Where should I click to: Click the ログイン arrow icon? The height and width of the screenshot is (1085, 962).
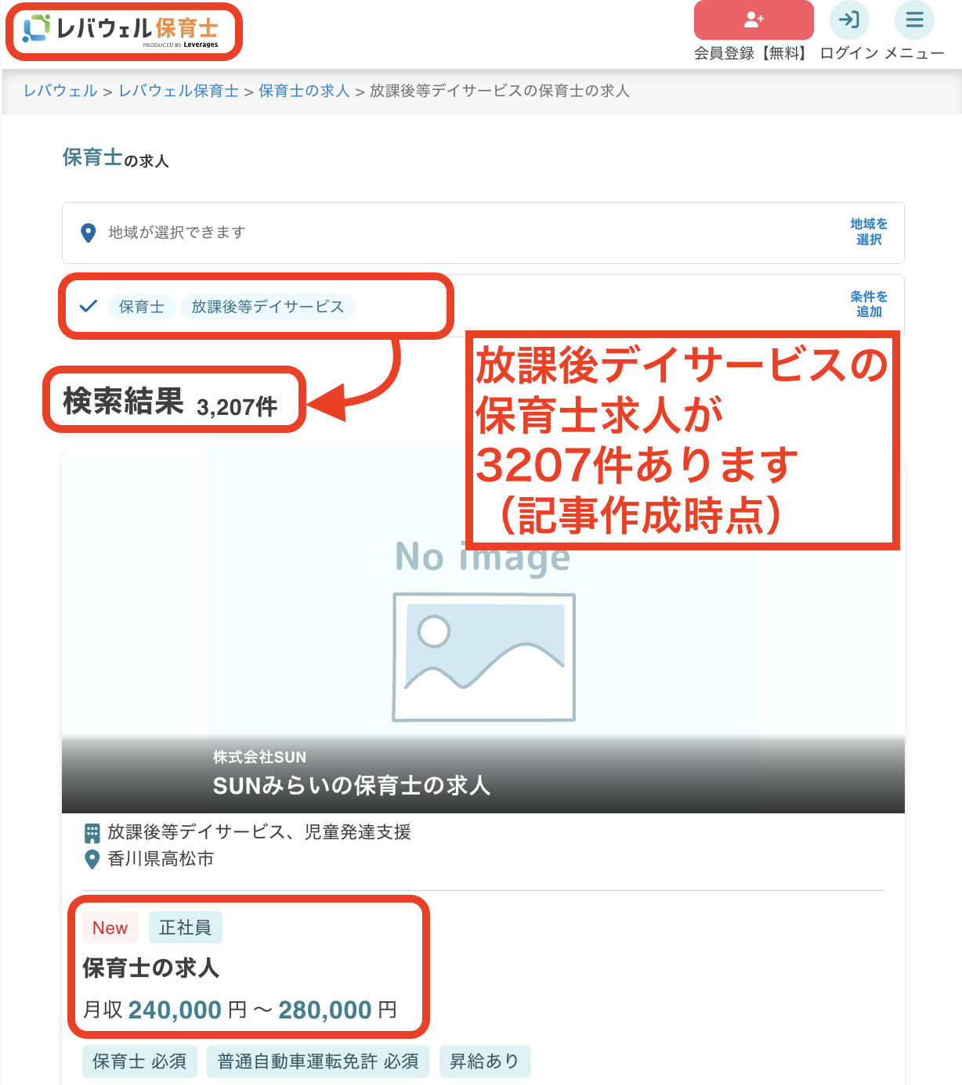849,20
